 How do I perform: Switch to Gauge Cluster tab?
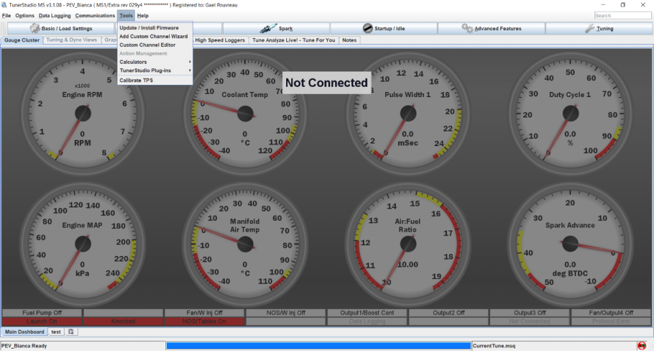coord(22,40)
